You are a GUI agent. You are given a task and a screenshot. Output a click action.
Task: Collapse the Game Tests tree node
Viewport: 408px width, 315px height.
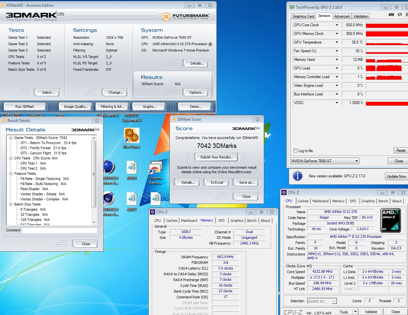coord(11,138)
